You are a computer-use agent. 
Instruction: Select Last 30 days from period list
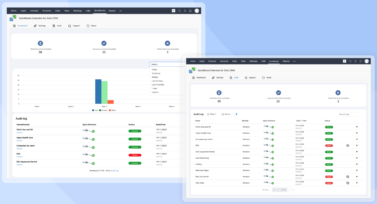point(157,81)
